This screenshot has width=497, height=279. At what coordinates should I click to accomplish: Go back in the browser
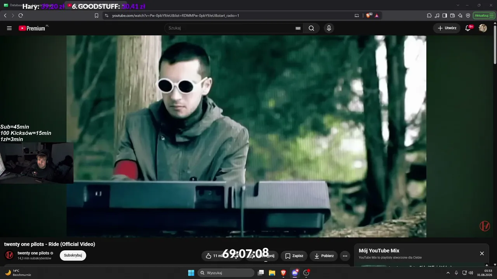coord(5,15)
